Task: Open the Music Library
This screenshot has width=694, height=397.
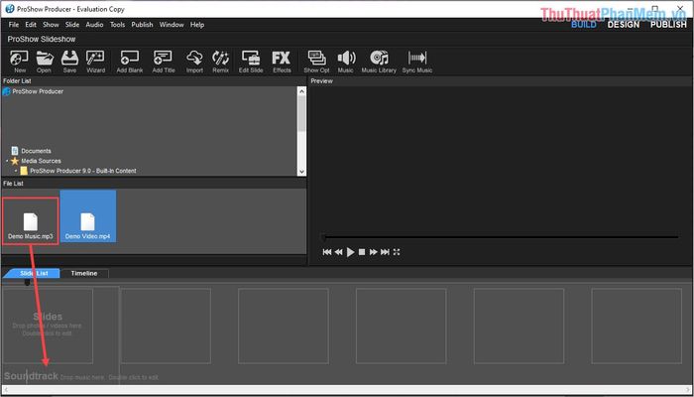Action: 379,62
